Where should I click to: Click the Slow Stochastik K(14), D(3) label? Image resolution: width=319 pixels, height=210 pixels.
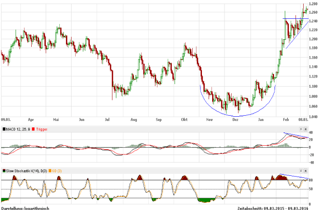point(26,170)
